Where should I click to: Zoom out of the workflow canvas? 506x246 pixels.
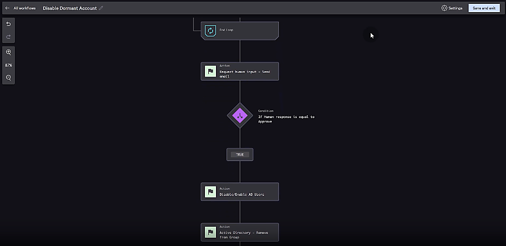[x=8, y=78]
